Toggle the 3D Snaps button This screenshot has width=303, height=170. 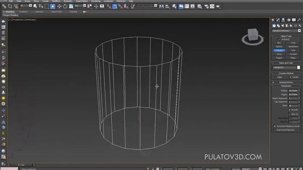[x=109, y=6]
